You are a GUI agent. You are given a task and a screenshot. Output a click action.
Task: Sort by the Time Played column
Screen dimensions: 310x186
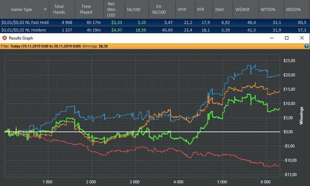[86, 9]
